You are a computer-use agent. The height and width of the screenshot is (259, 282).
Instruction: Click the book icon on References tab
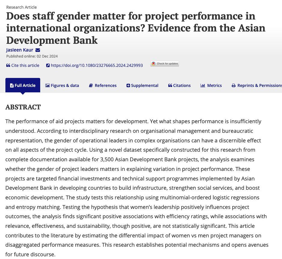point(91,85)
